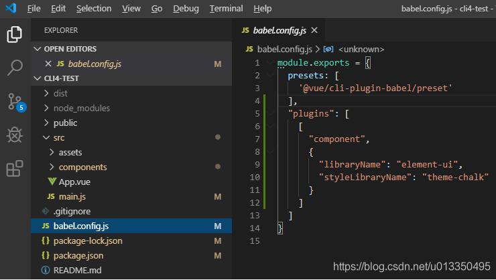Open the Debug view icon
496x280 pixels.
click(15, 135)
